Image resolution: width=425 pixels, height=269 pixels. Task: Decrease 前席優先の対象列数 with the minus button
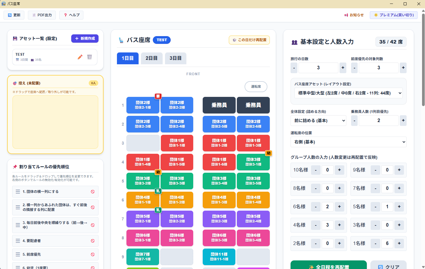tap(354, 68)
